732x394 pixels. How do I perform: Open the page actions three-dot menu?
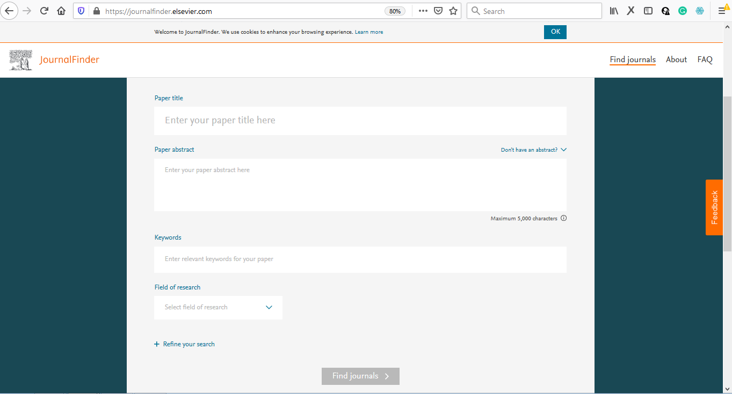(x=423, y=11)
